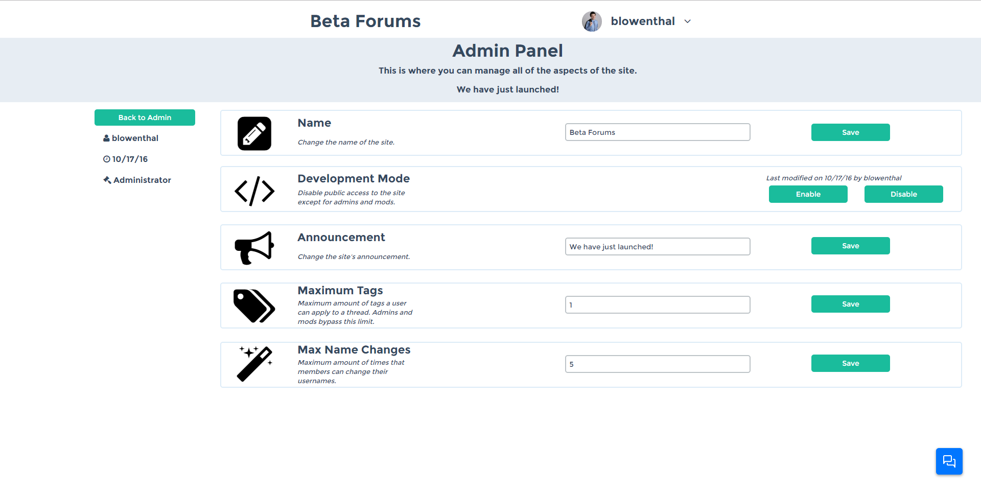
Task: Click the code brackets Development Mode icon
Action: pyautogui.click(x=254, y=191)
